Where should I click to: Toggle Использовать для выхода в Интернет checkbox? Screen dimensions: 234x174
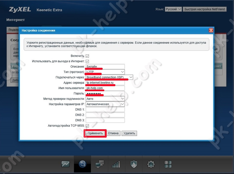(x=87, y=61)
